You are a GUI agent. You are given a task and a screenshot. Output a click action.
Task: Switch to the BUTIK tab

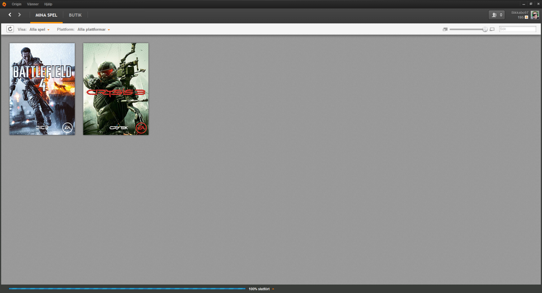pyautogui.click(x=75, y=15)
